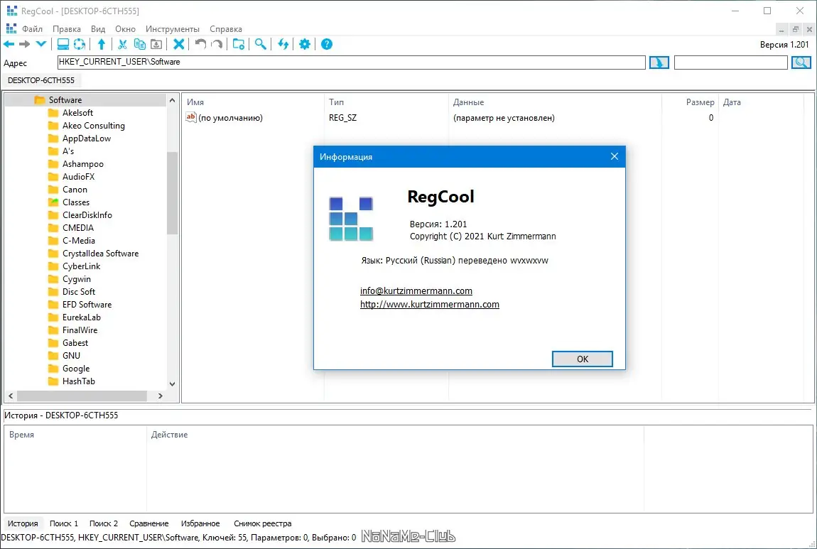Open the http://www.kurtzimmermann.com link
This screenshot has width=817, height=549.
click(430, 304)
